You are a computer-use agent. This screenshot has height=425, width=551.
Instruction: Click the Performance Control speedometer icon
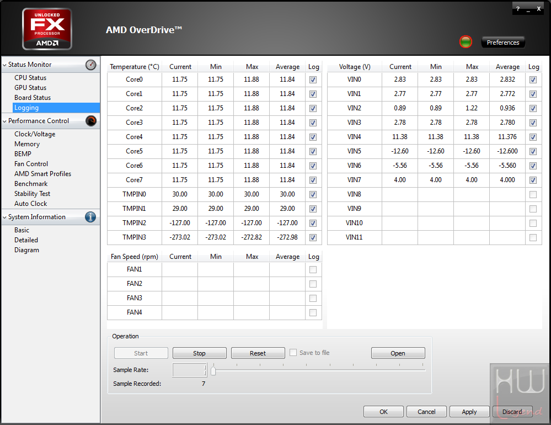click(90, 121)
